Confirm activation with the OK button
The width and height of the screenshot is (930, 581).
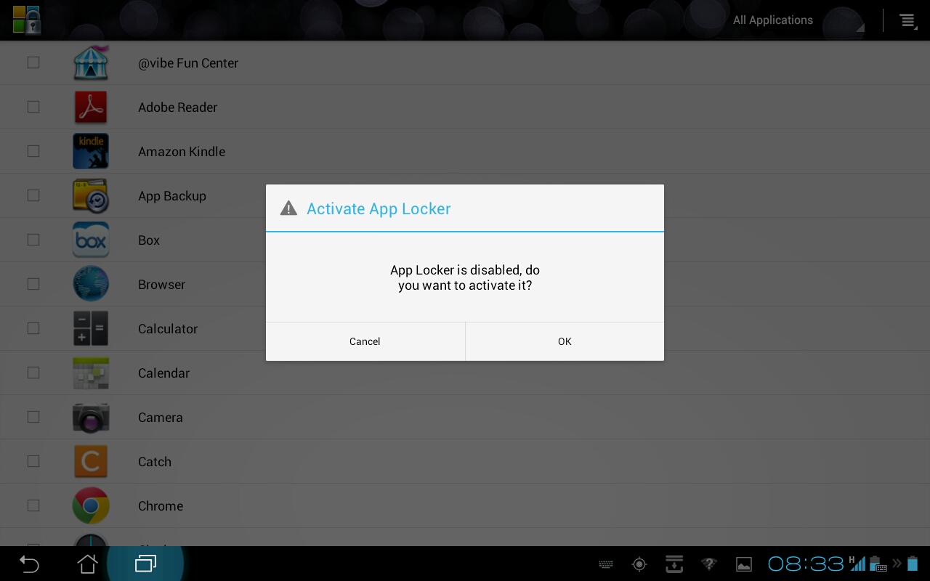pos(565,341)
